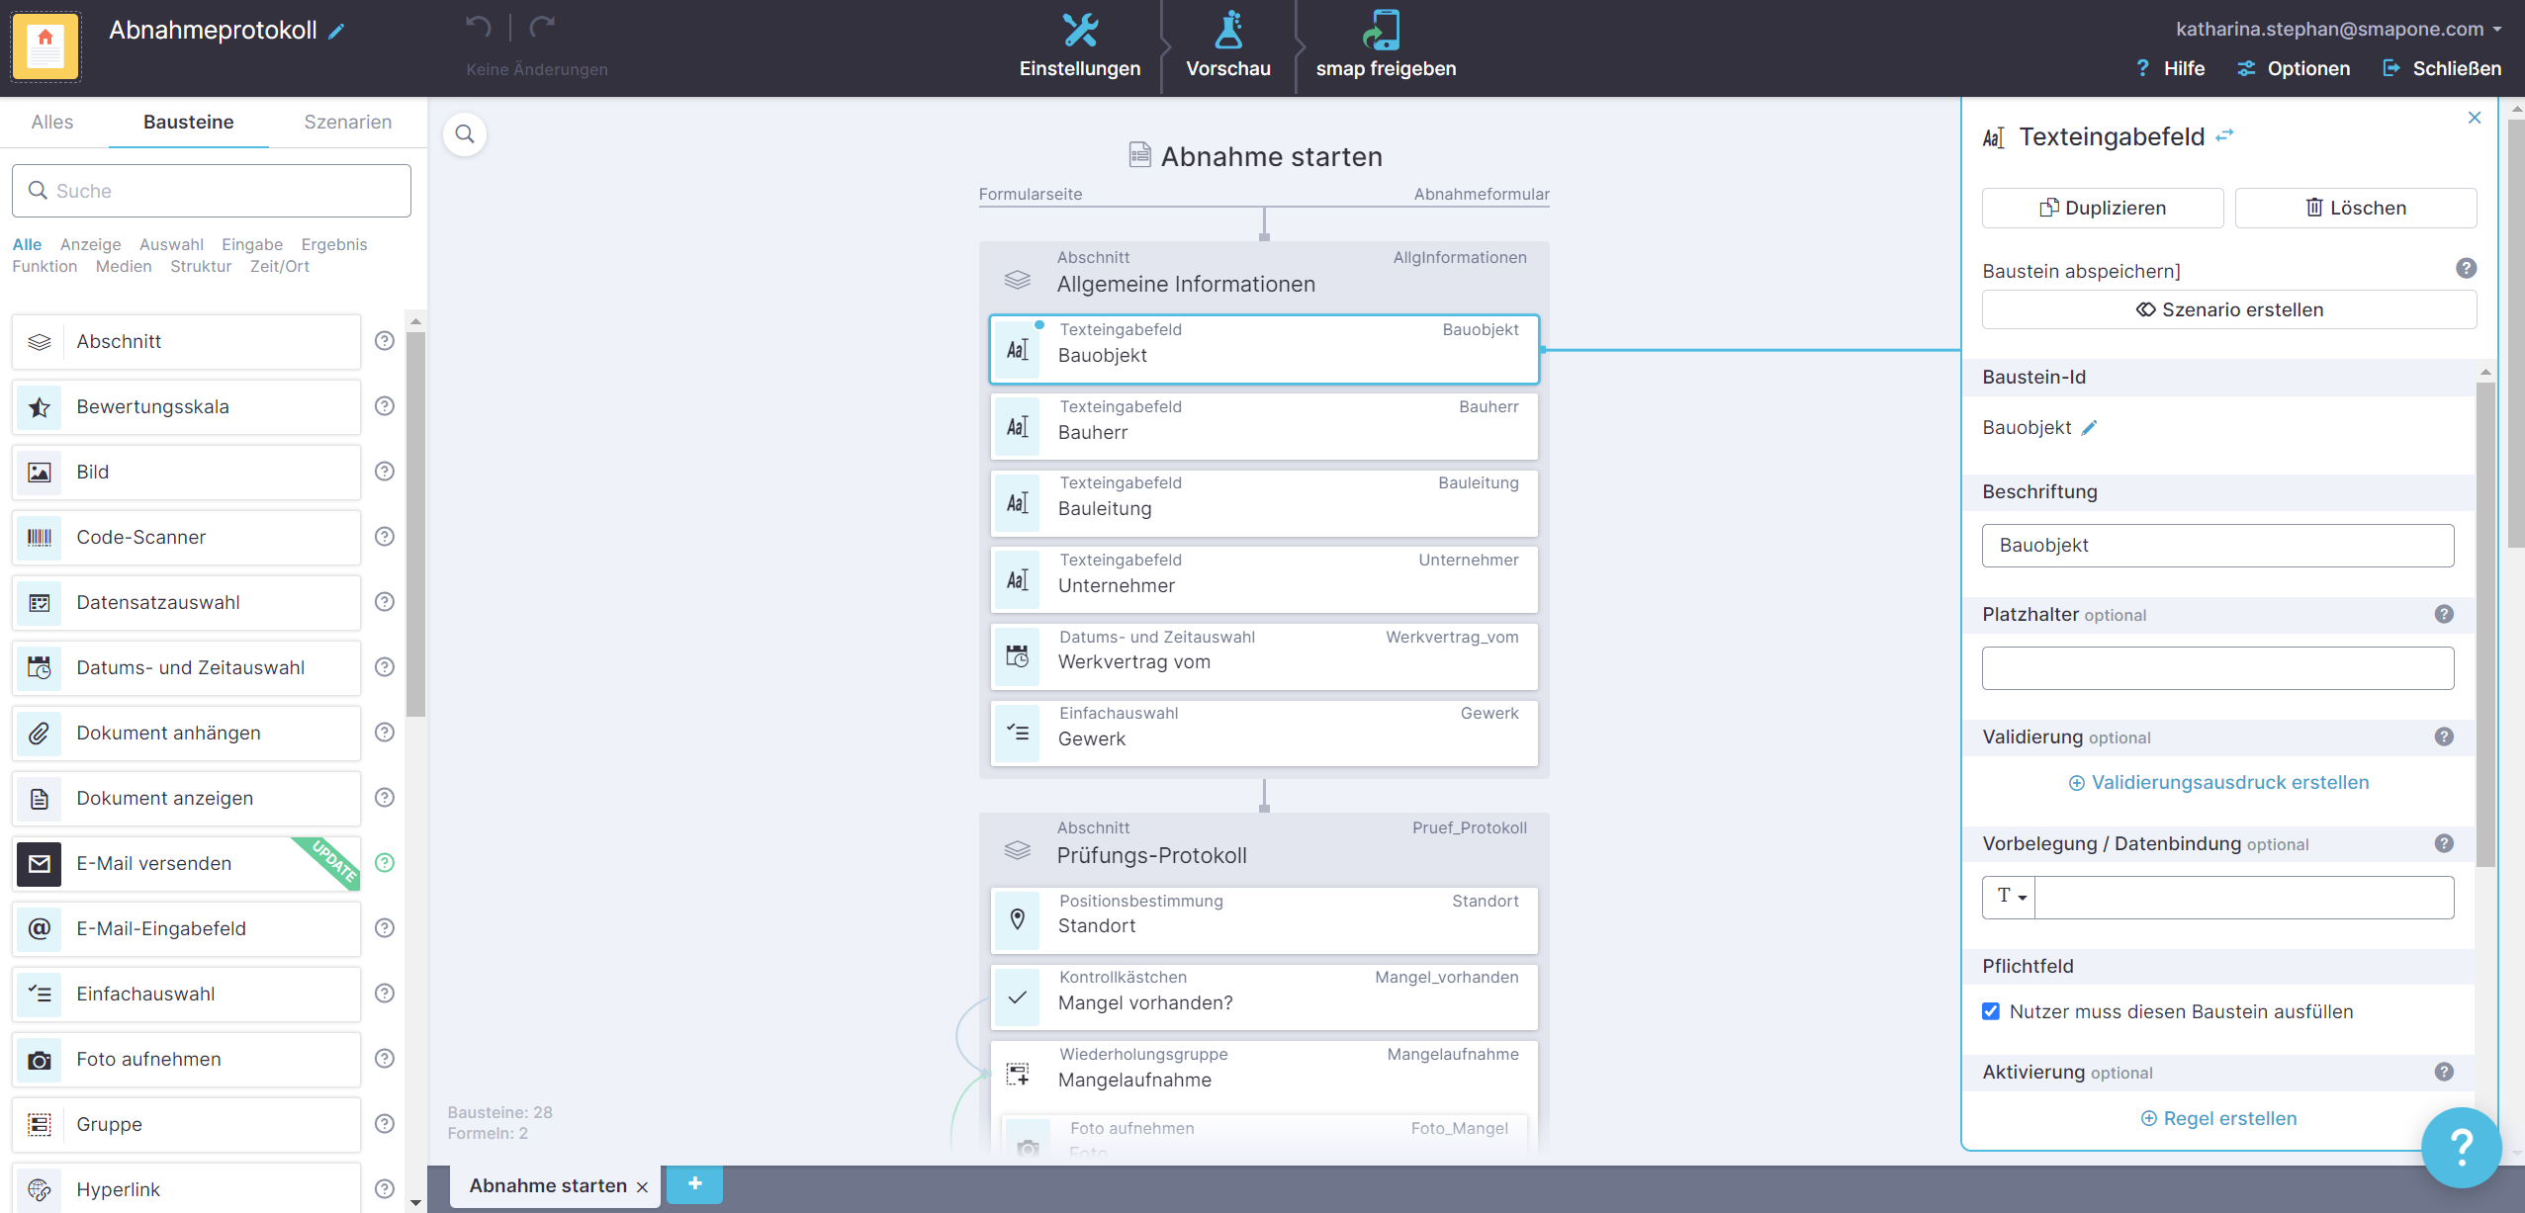2525x1213 pixels.
Task: Filter Bausteine by Eingabe category
Action: click(251, 244)
